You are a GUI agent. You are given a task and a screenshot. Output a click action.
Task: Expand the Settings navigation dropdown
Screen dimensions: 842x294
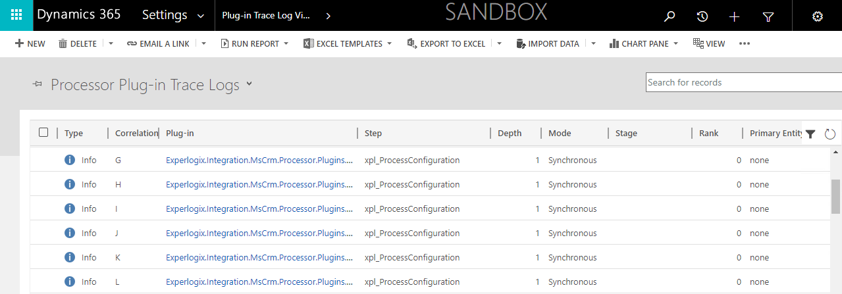pos(201,16)
